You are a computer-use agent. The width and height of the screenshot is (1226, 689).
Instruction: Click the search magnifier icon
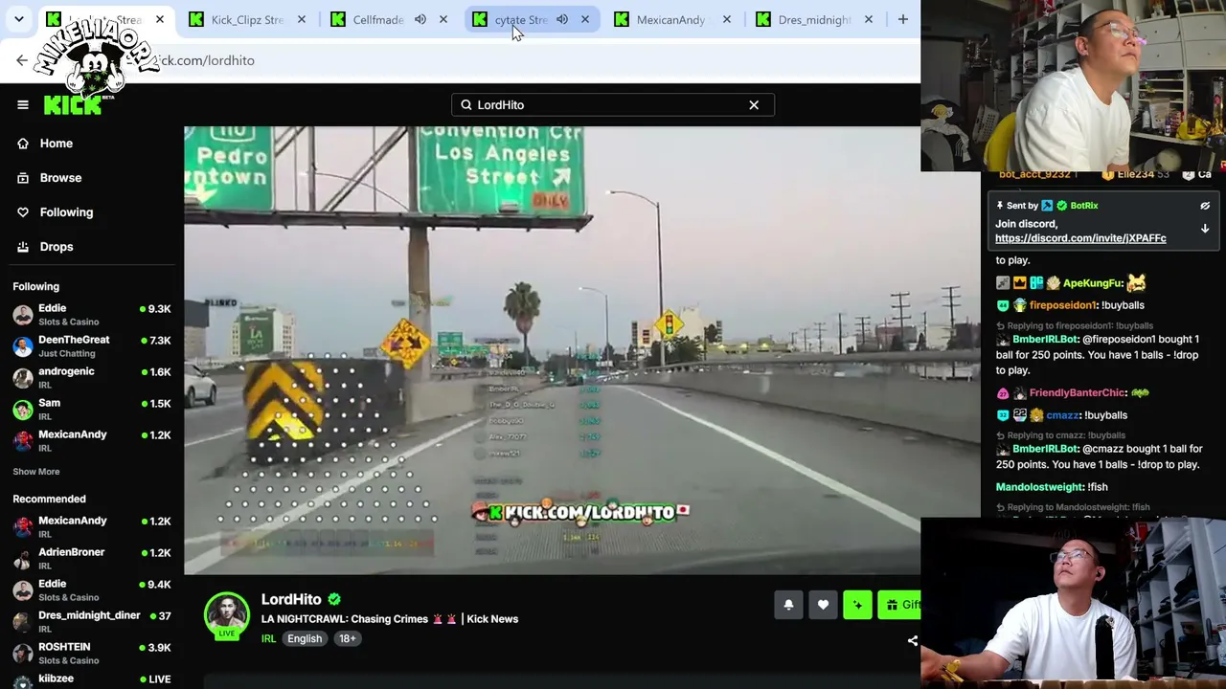point(466,104)
